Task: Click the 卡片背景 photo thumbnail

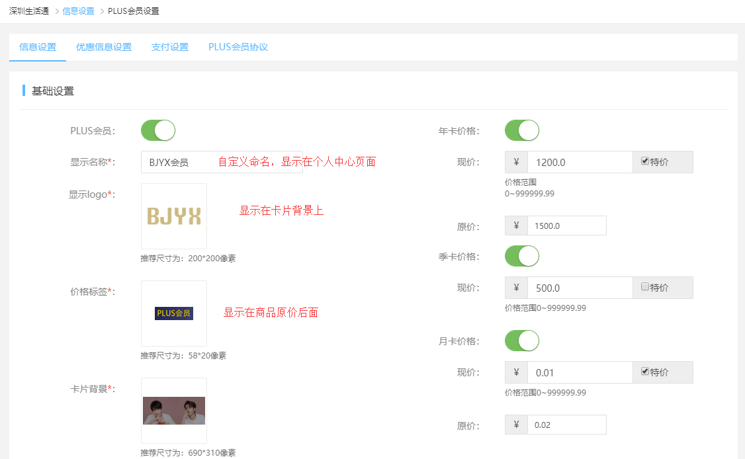Action: [x=174, y=411]
